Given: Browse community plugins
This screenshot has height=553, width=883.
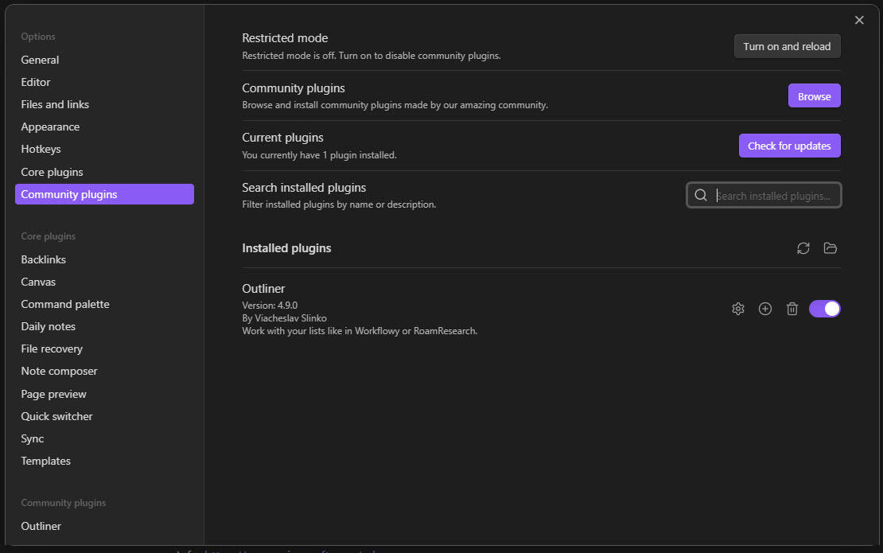Looking at the screenshot, I should (x=814, y=96).
